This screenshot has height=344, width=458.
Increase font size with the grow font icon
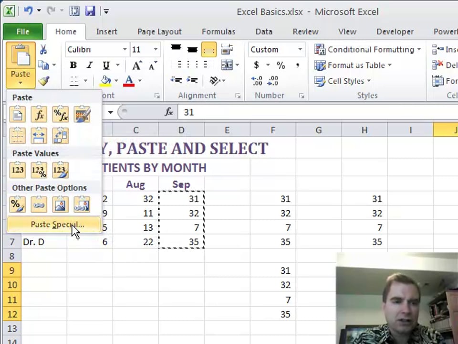[137, 65]
